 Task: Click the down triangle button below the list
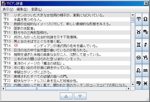click(x=80, y=96)
